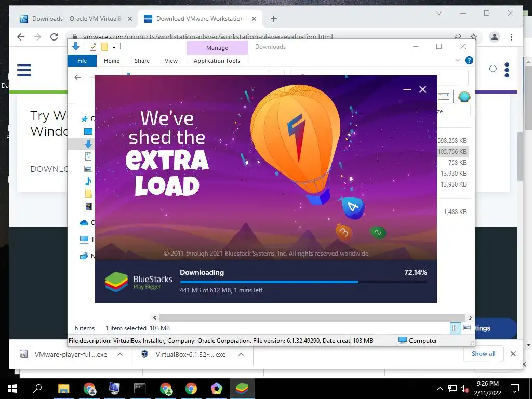The width and height of the screenshot is (532, 399).
Task: Open a new Chrome tab
Action: [274, 19]
